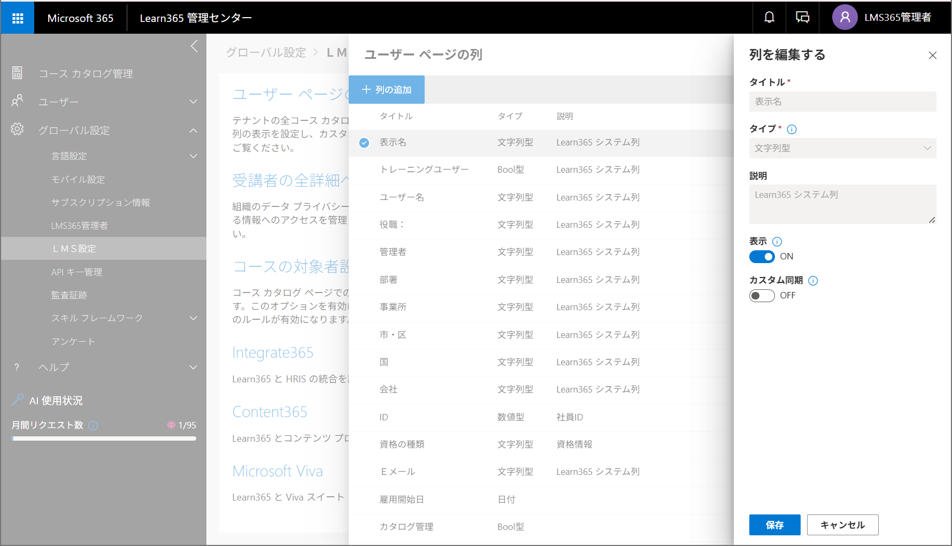This screenshot has height=546, width=952.
Task: Click the コース カタログ管理 building icon
Action: click(17, 73)
